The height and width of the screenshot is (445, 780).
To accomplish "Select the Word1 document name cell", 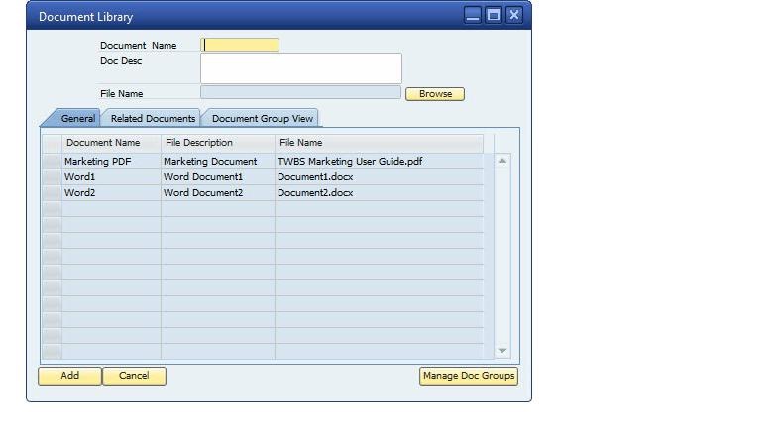I will pyautogui.click(x=111, y=177).
